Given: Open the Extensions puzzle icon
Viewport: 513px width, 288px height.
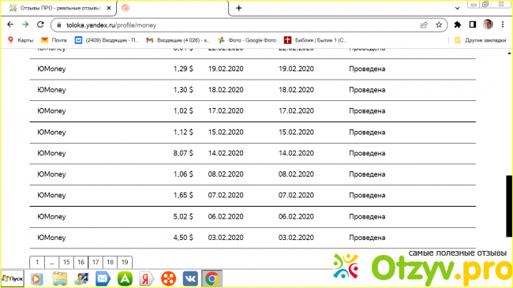Looking at the screenshot, I should click(458, 24).
